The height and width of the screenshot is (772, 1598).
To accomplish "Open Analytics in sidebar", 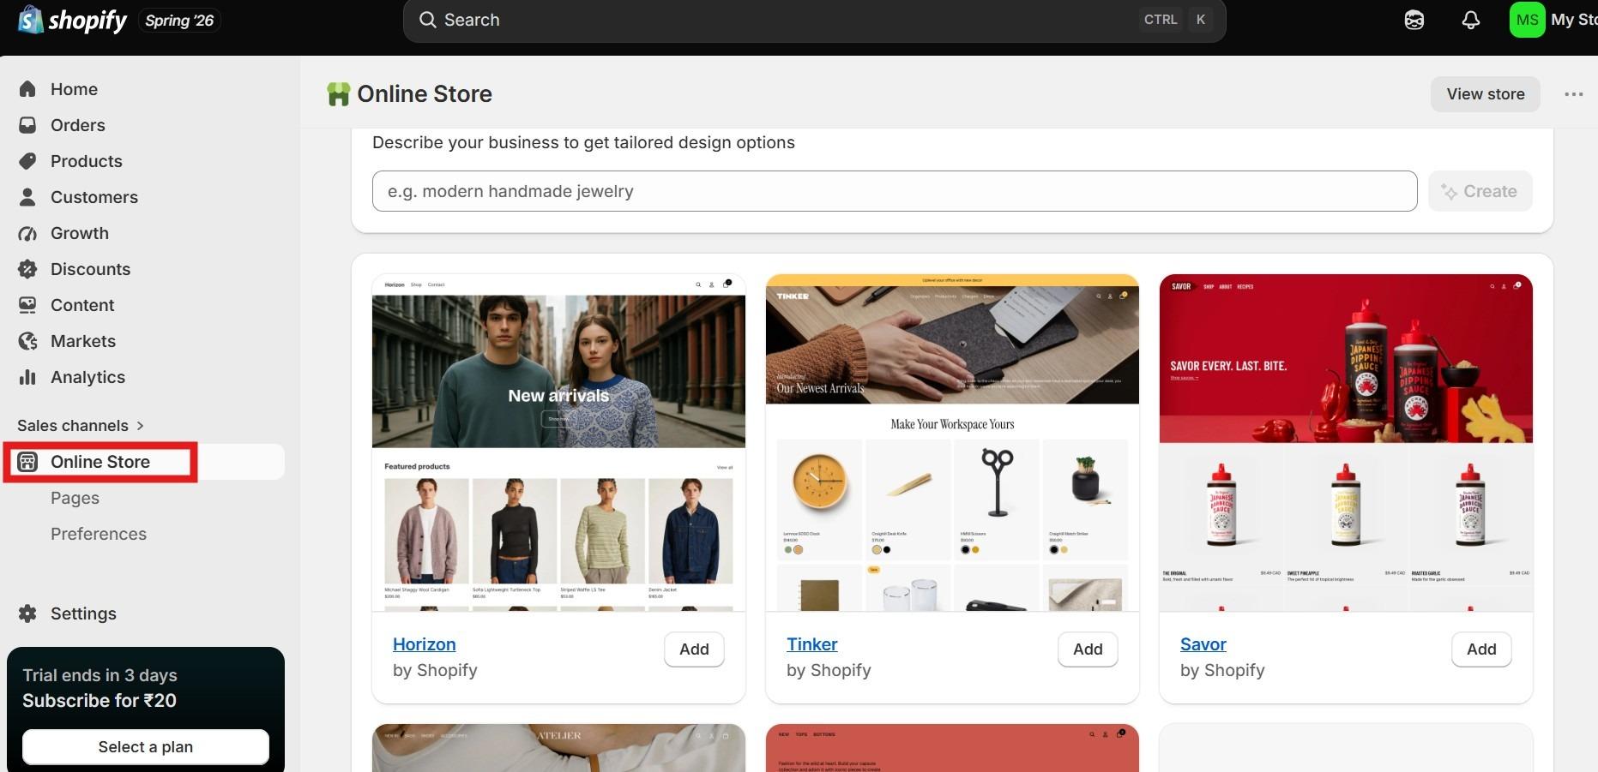I will (x=88, y=377).
